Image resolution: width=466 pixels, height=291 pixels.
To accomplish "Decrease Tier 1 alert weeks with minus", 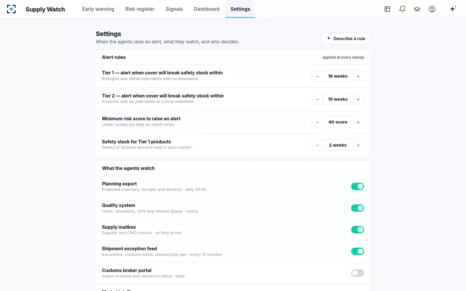I will (x=317, y=76).
